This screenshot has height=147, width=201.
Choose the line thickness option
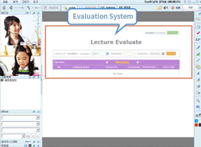pyautogui.click(x=198, y=107)
